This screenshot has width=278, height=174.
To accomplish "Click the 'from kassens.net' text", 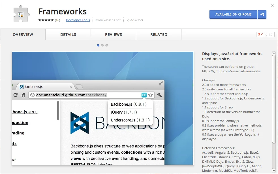I will point(108,20).
